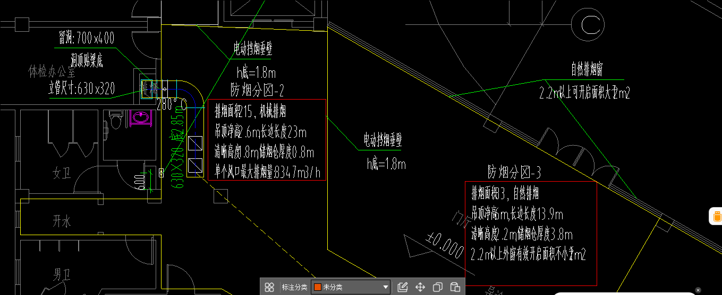
Task: Select the magenta sink symbol in restroom
Action: (140, 117)
